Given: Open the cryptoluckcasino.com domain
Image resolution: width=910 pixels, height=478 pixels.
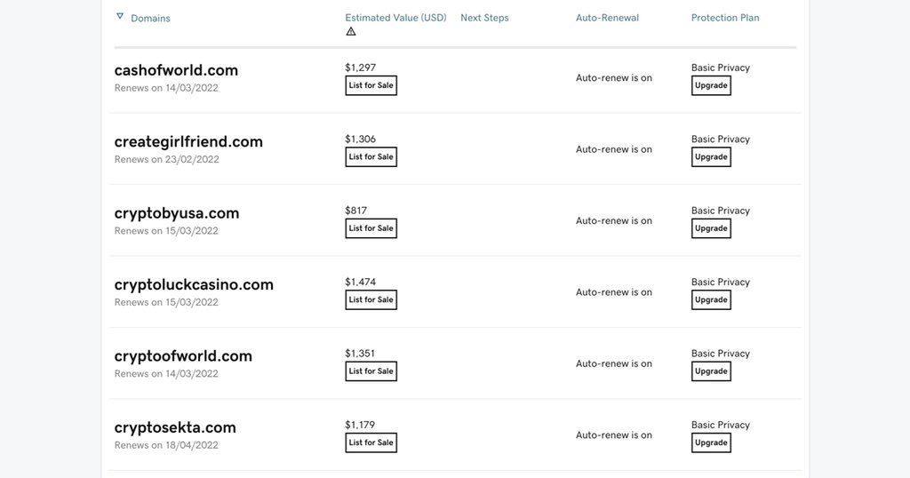Looking at the screenshot, I should click(x=194, y=284).
